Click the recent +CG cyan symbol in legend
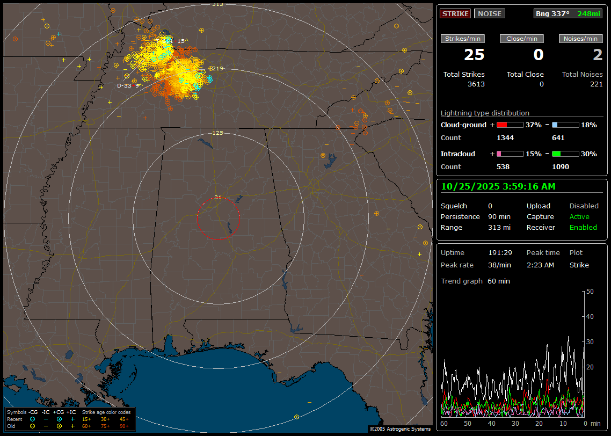The image size is (611, 436). [59, 419]
